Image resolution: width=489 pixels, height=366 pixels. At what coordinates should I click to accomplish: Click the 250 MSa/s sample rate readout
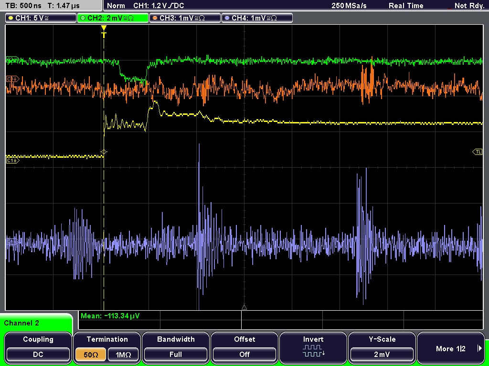[x=349, y=6]
